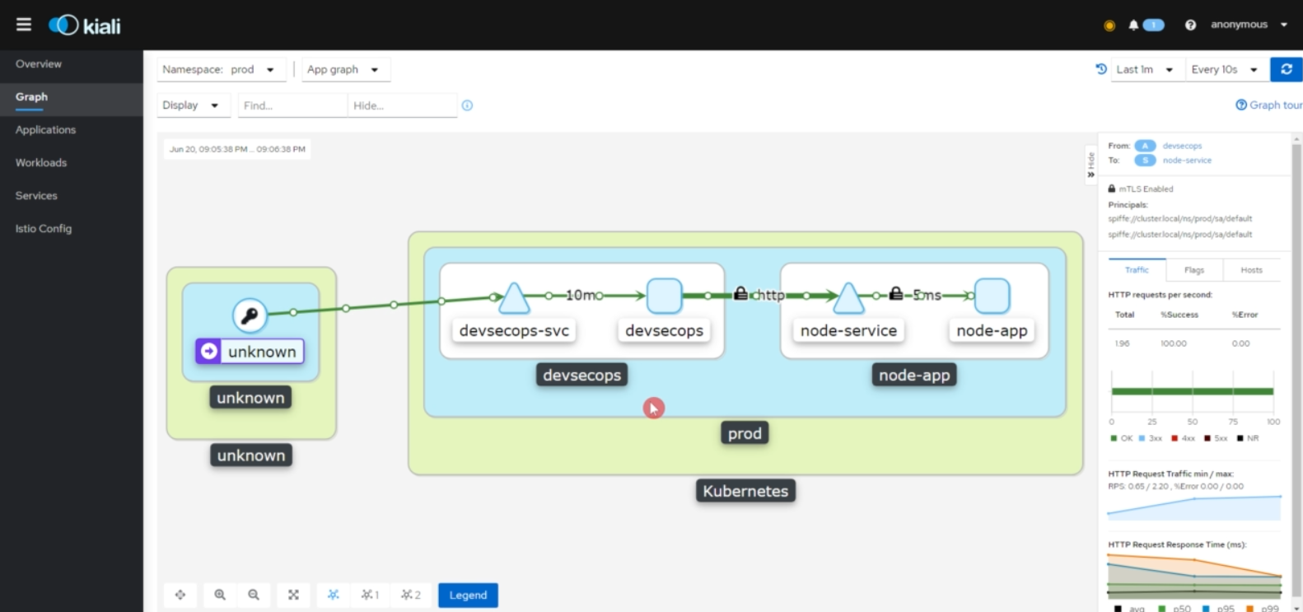Click the orange status indicator icon

[1109, 26]
